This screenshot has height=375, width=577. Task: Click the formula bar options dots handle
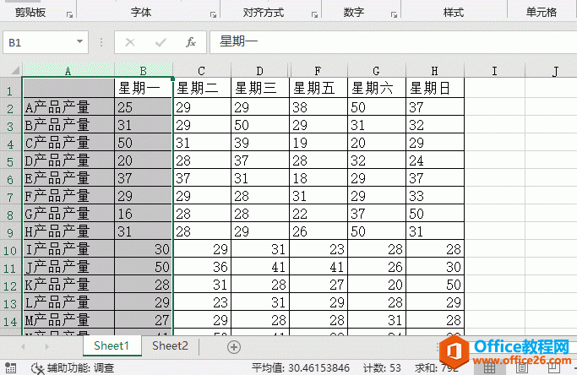101,42
